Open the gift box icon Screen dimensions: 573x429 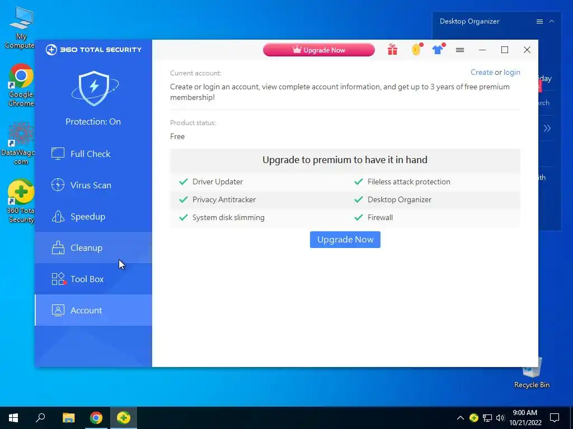[392, 49]
